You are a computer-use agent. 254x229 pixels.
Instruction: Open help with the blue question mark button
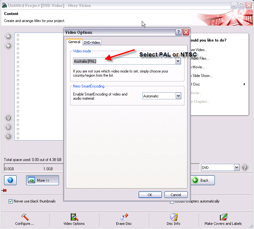click(11, 180)
